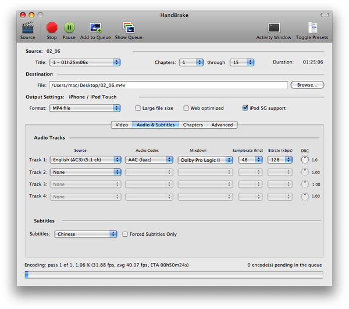Open the Title dropdown 1 - 01h25m06s
Screen dimensions: 349x309
[x=85, y=63]
